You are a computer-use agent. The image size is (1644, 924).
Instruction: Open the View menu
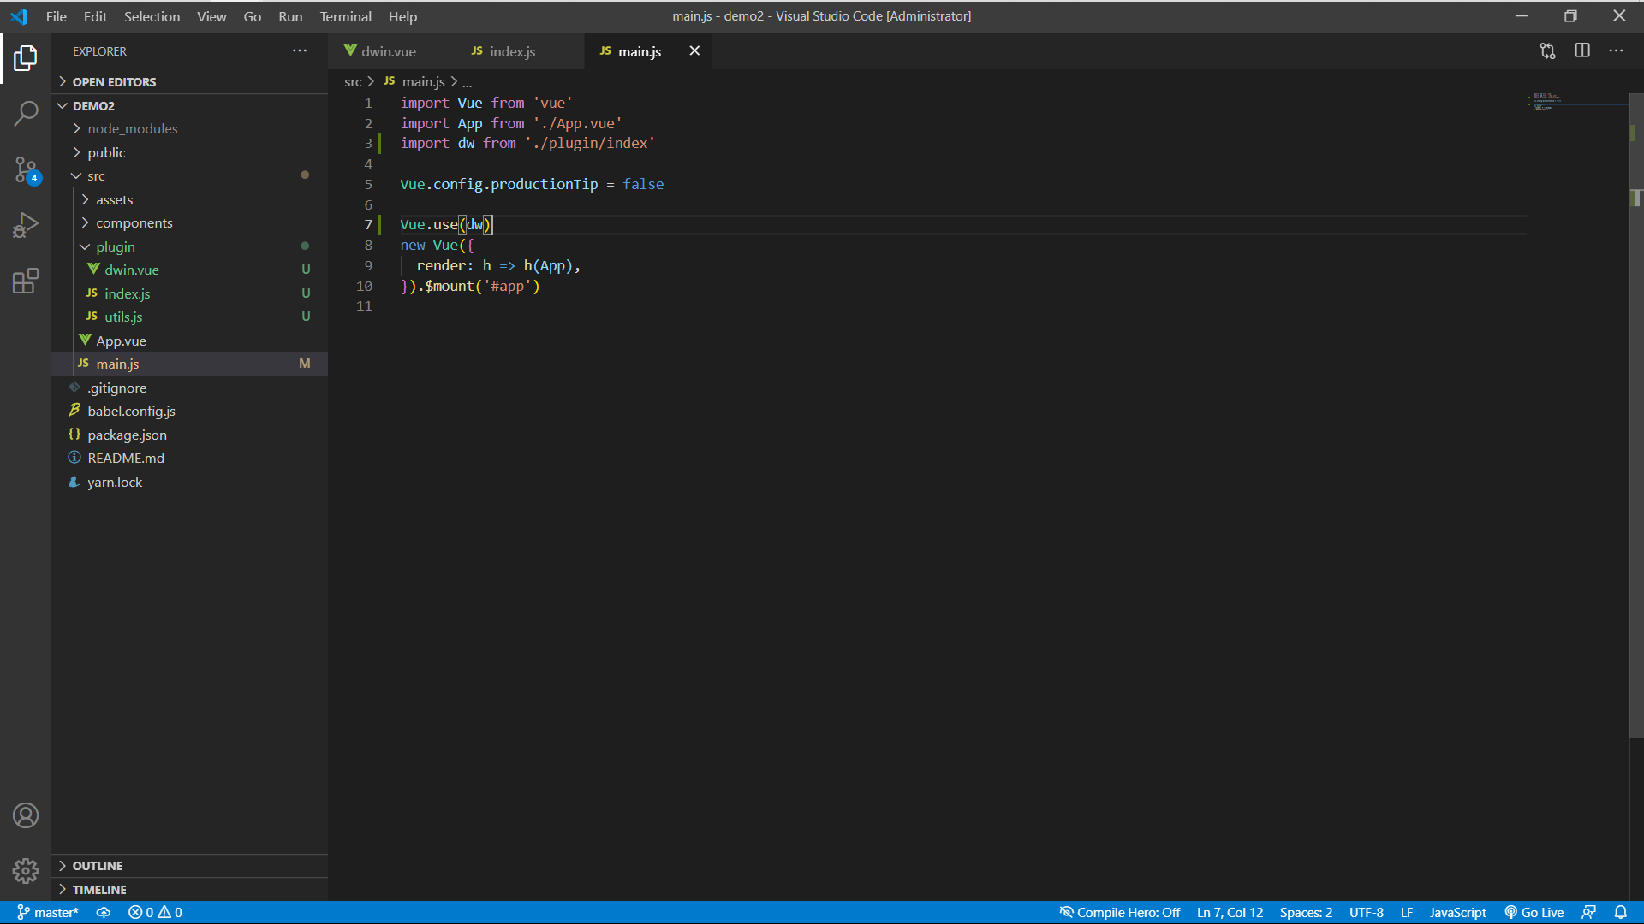(x=211, y=16)
